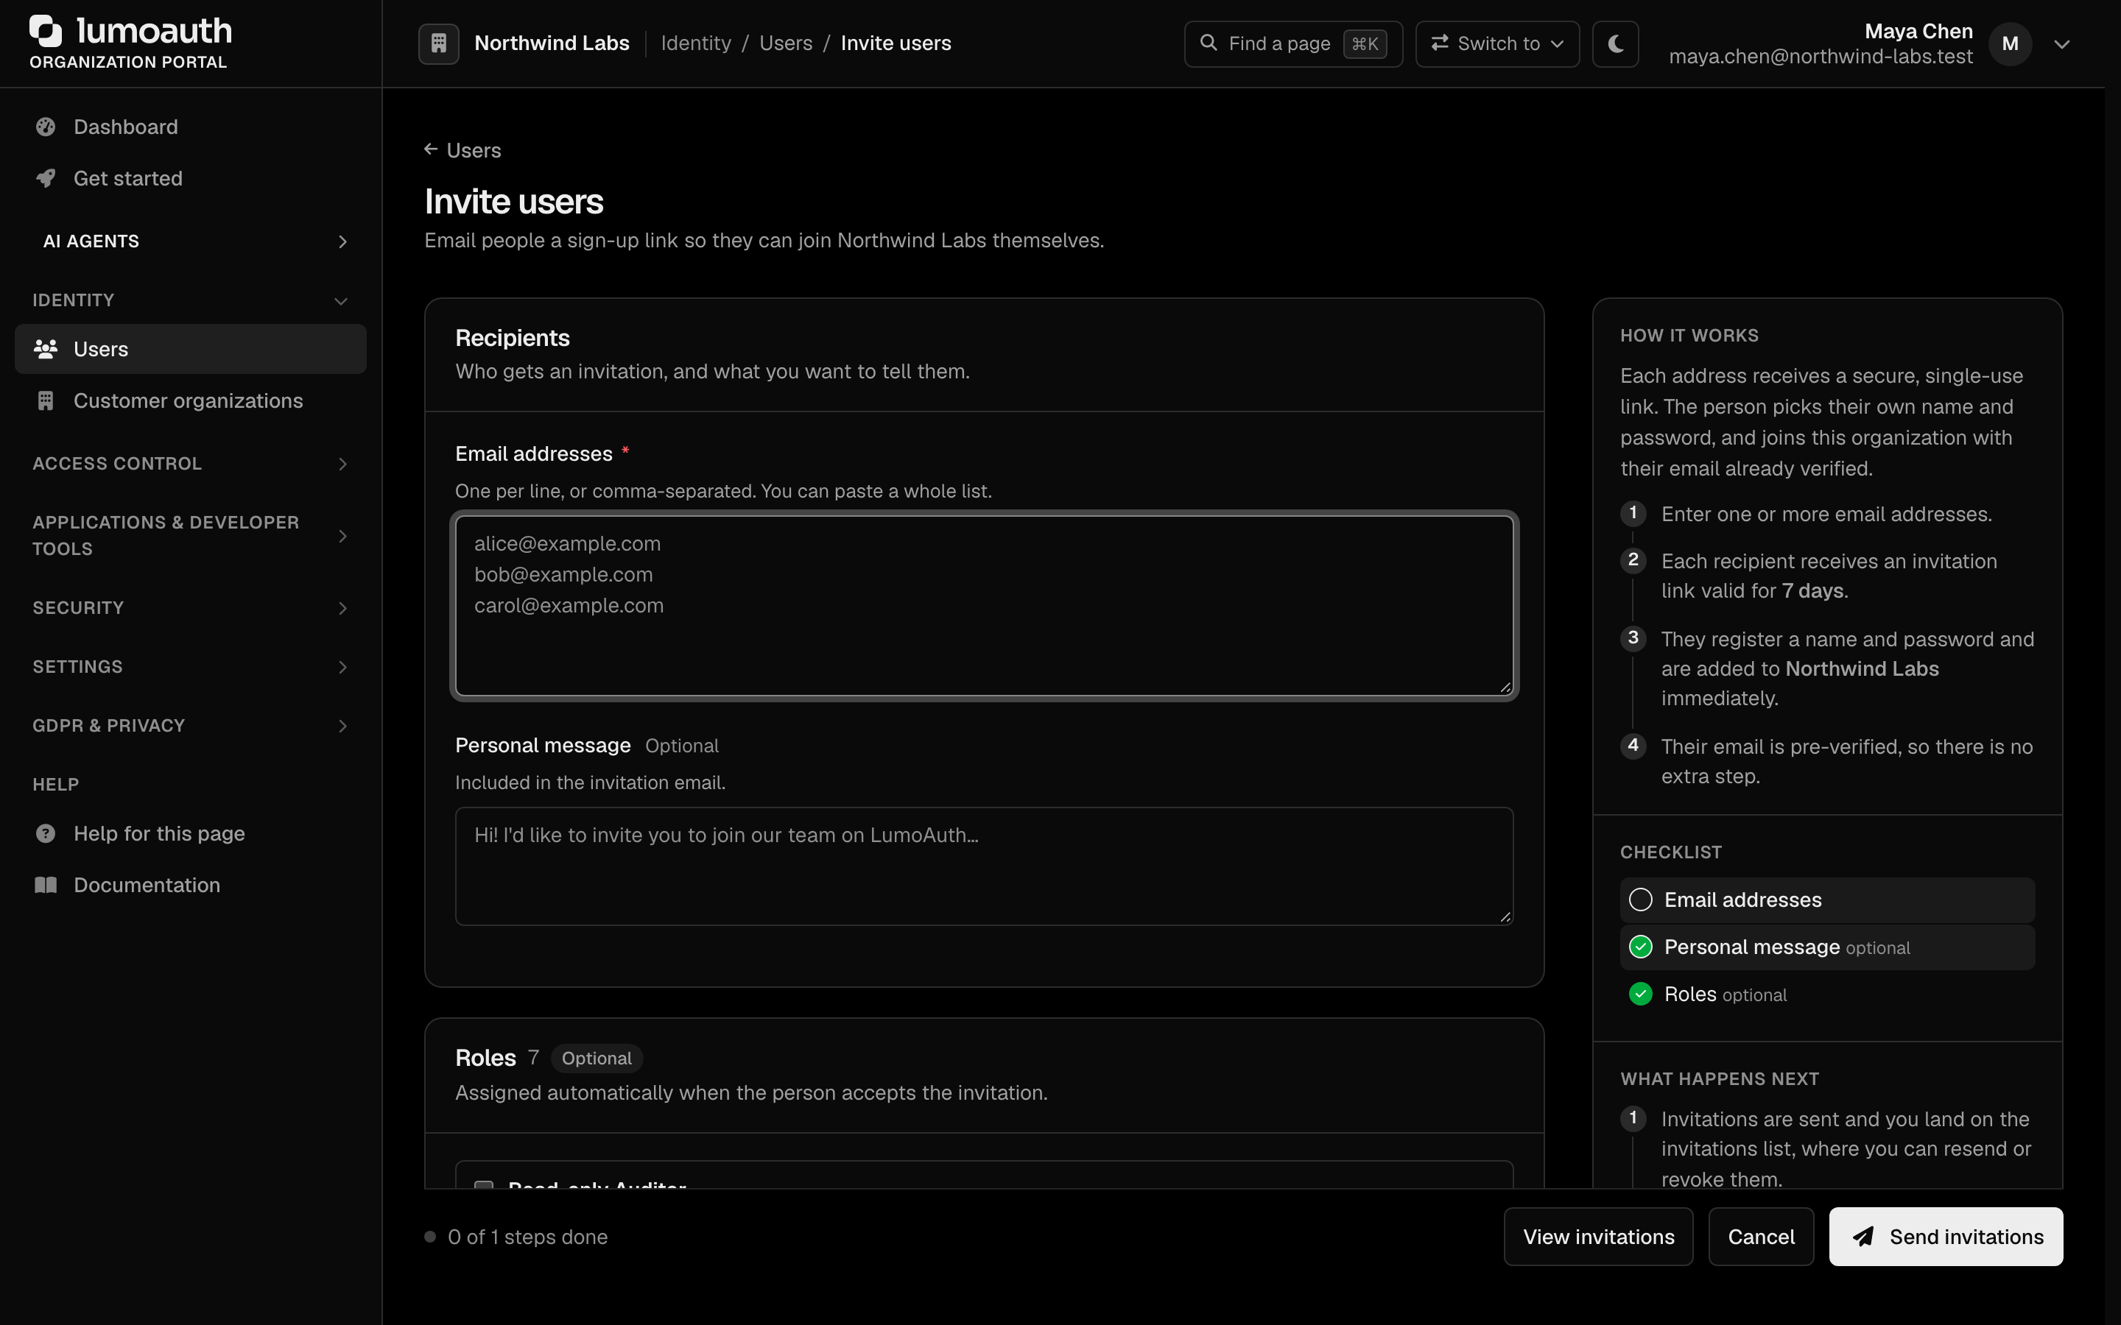
Task: Select Customer organizations in the sidebar
Action: pos(190,400)
